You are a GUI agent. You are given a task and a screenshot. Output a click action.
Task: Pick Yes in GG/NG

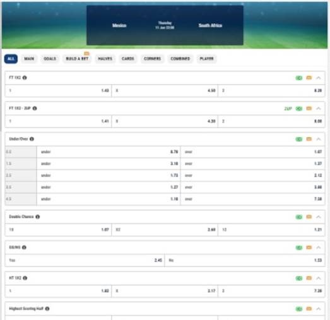click(x=85, y=261)
